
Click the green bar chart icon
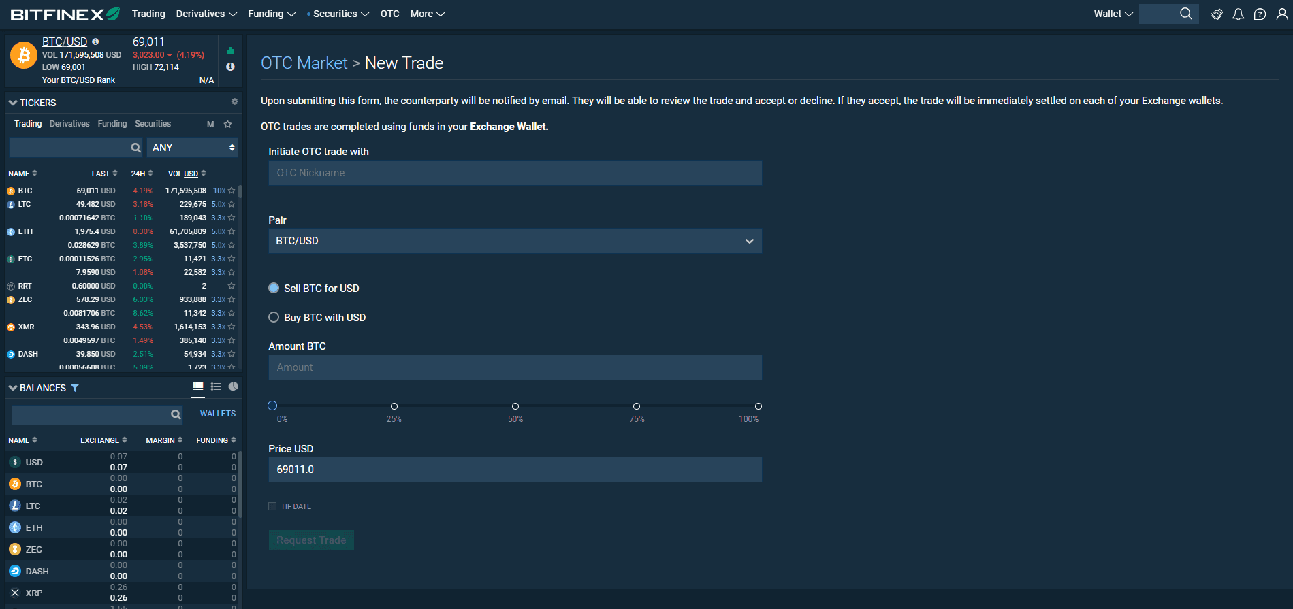[230, 50]
